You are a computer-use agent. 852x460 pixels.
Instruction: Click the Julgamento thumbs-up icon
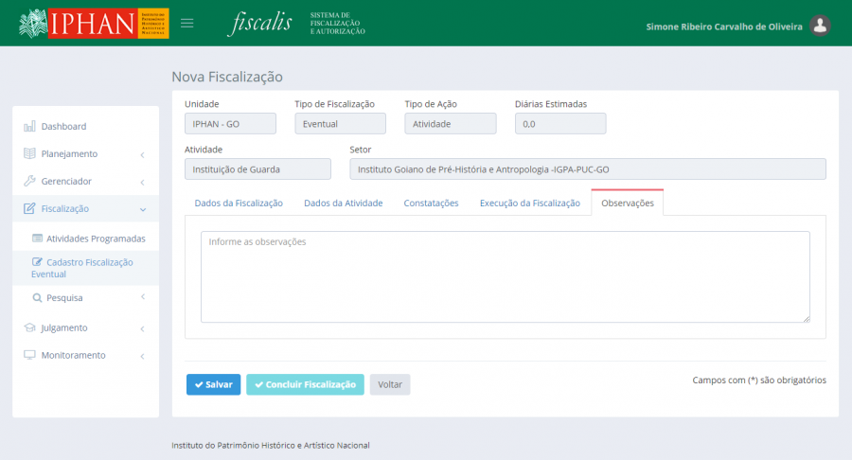coord(29,327)
